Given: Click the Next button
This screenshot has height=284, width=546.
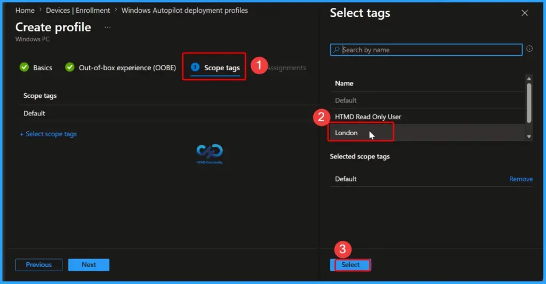Looking at the screenshot, I should coord(89,264).
